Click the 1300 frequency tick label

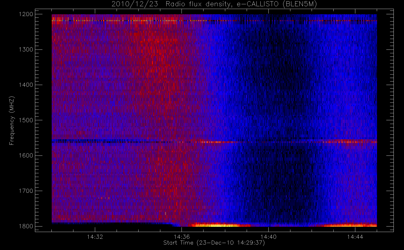[x=26, y=49]
